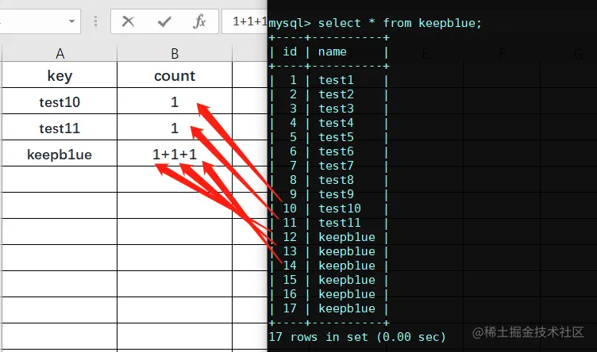
Task: Click the formula bar showing 1+1+1
Action: click(x=245, y=21)
